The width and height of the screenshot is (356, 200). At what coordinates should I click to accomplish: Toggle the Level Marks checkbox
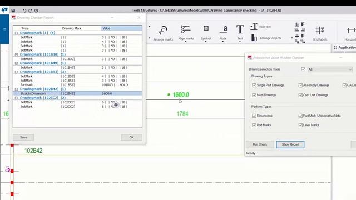click(300, 125)
